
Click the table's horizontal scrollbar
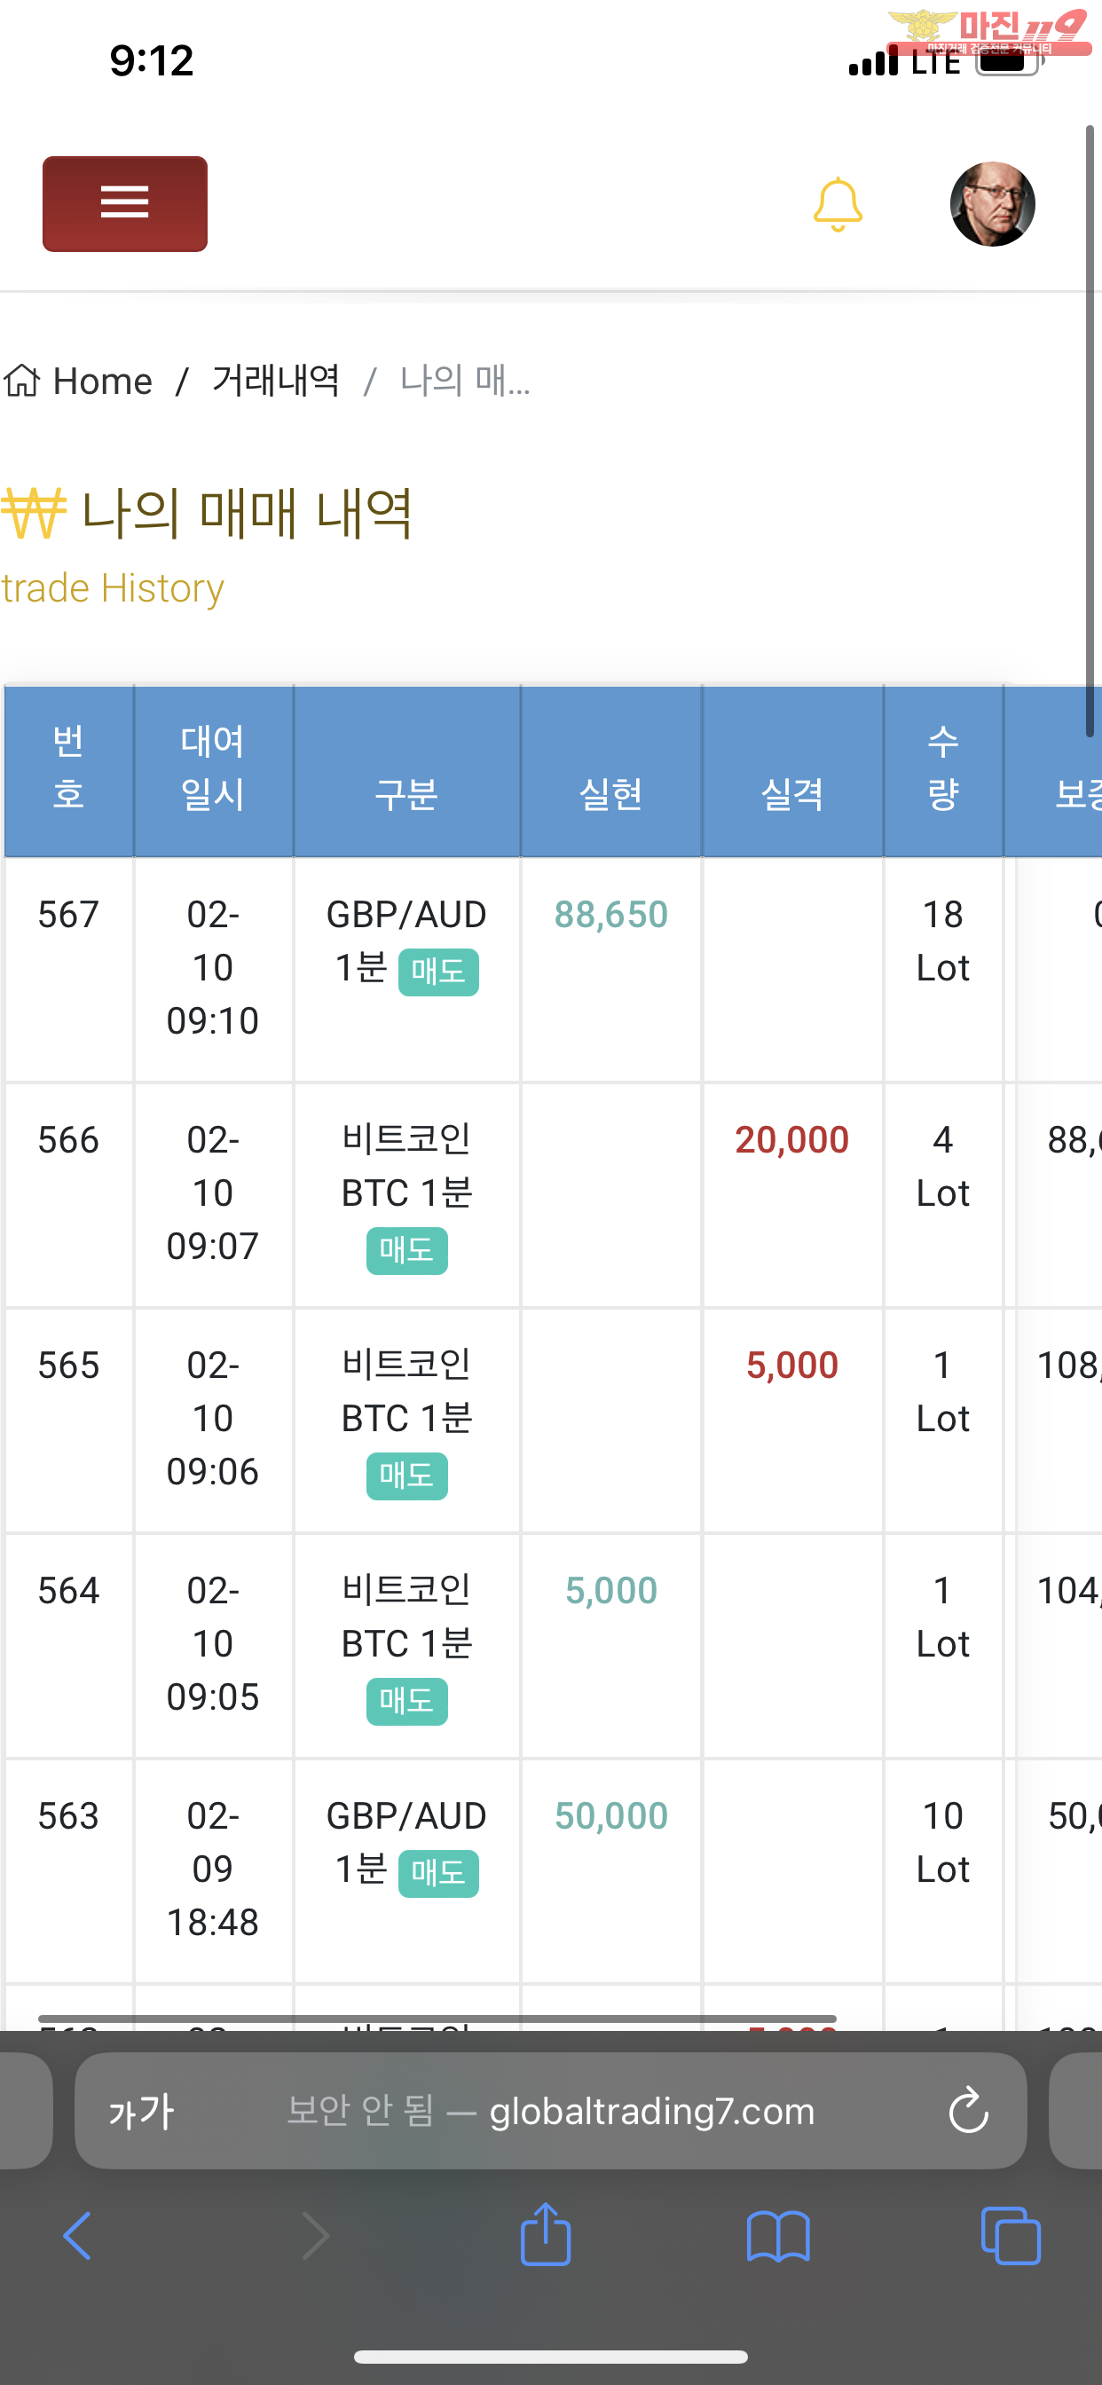pos(437,2019)
